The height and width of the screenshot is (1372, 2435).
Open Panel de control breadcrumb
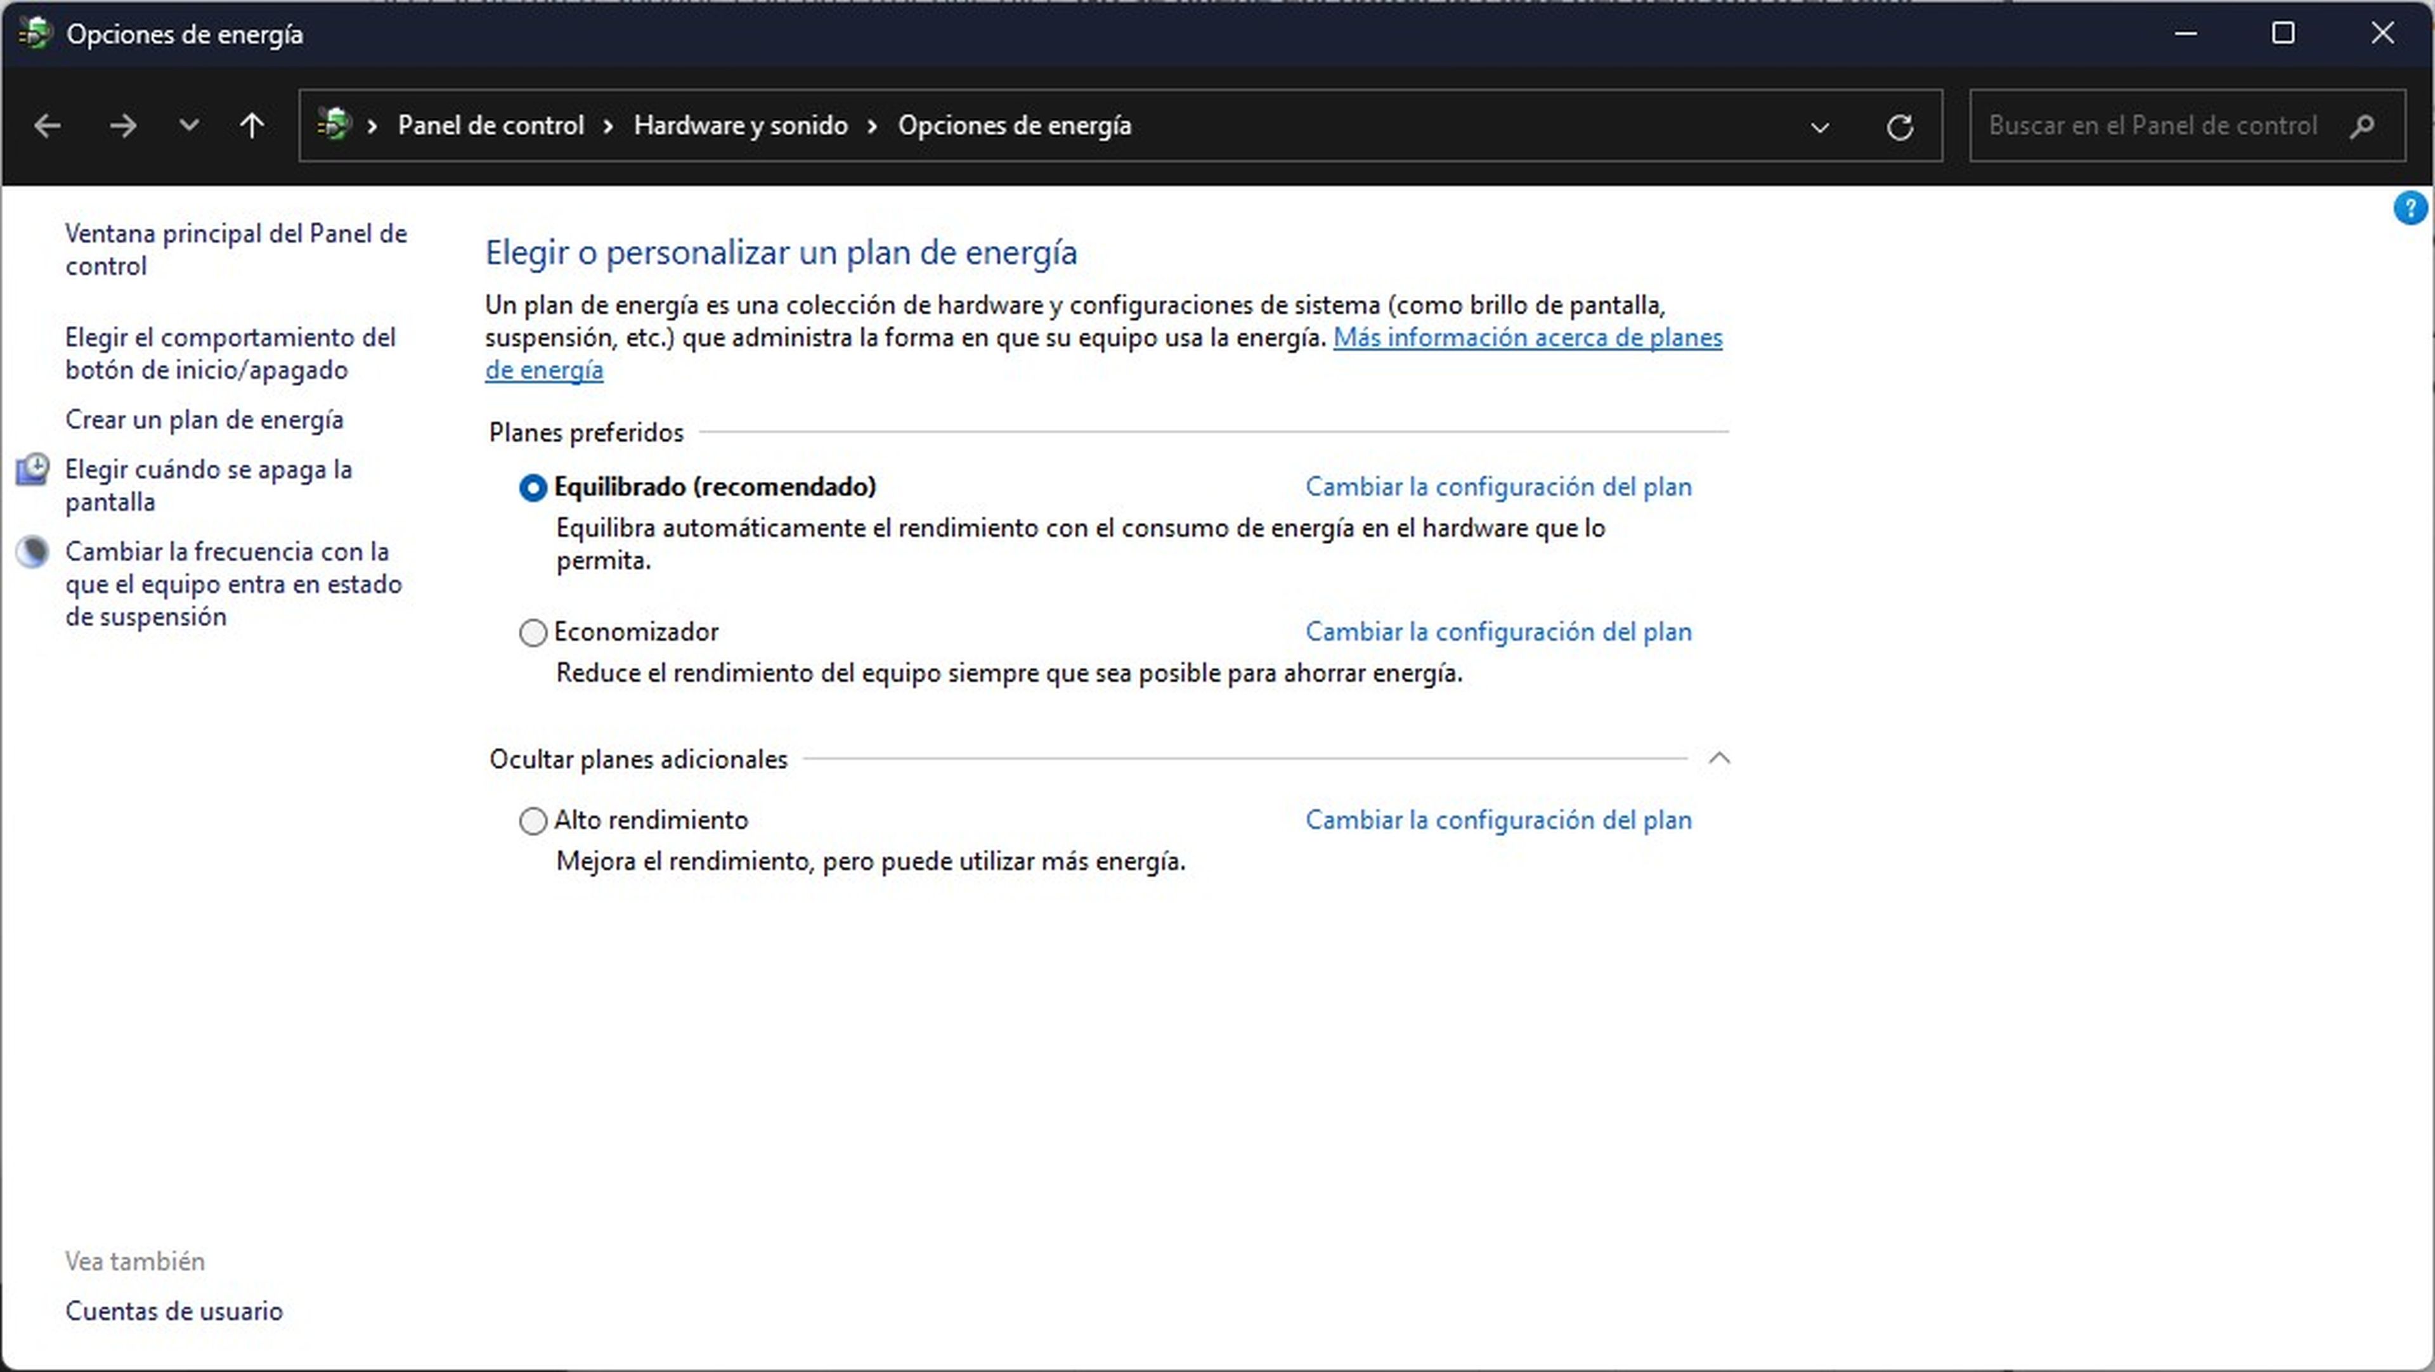(491, 126)
